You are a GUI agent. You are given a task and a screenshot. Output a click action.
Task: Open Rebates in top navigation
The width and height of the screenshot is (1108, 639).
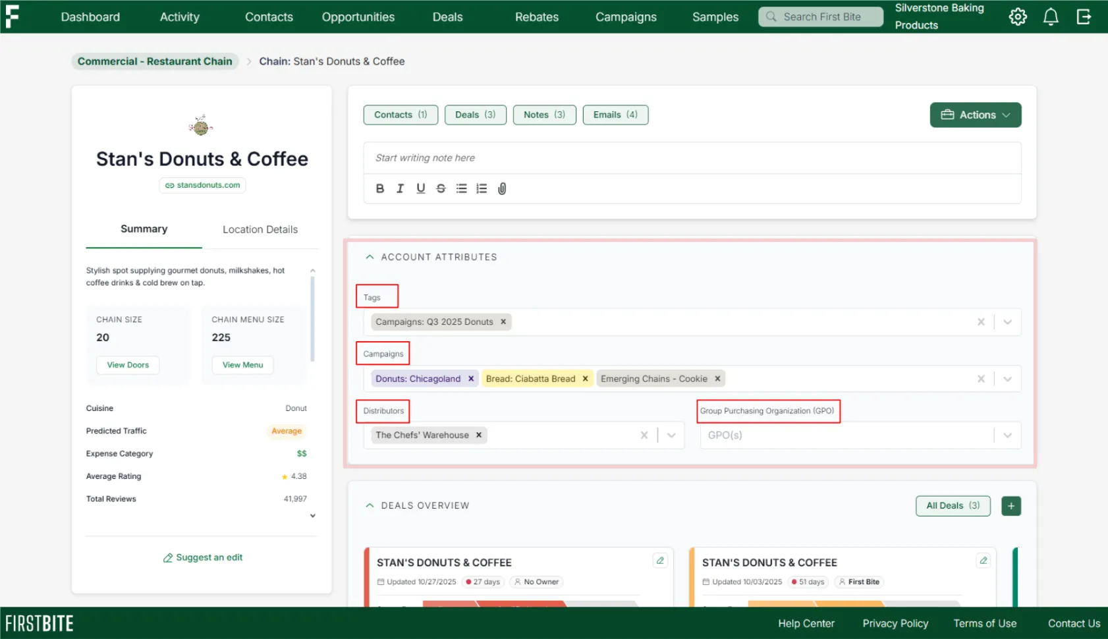pos(537,17)
